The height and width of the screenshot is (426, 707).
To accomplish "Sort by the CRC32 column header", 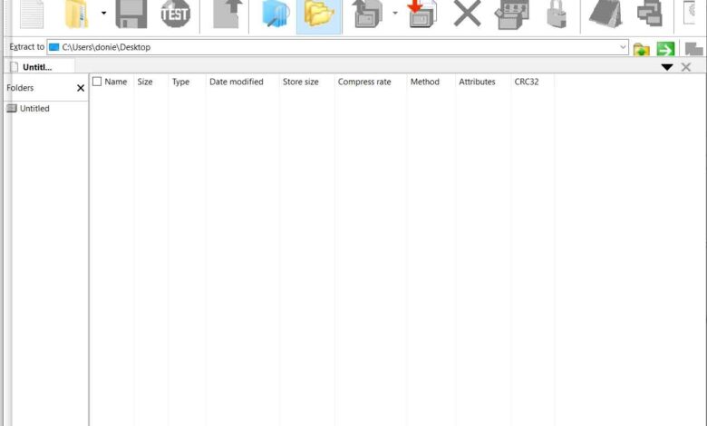I will click(527, 82).
